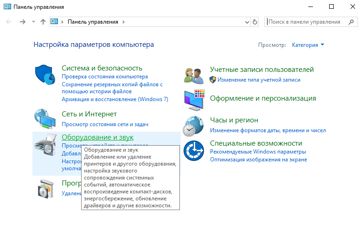Screen dimensions: 363x237
Task: Click the Appearance and Personalization monitor icon
Action: point(194,99)
